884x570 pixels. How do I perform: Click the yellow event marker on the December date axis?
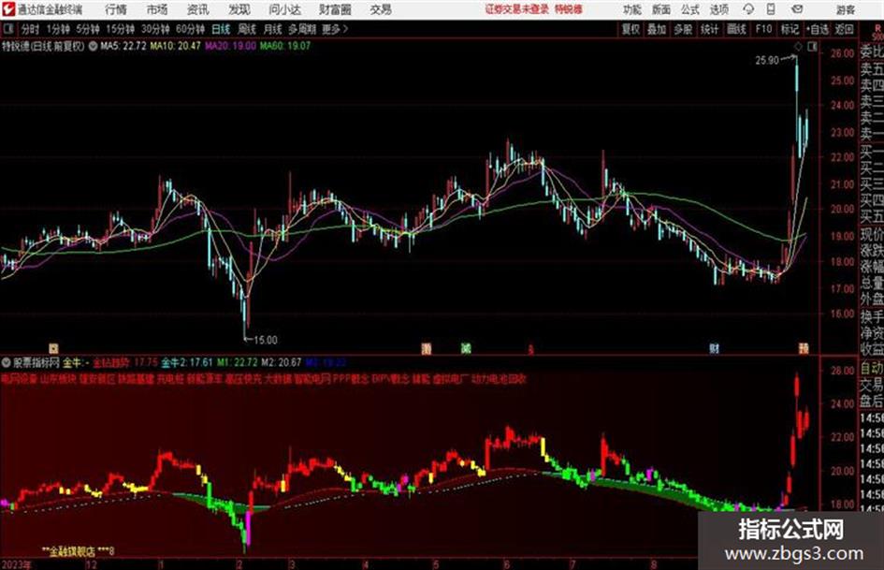pyautogui.click(x=53, y=348)
